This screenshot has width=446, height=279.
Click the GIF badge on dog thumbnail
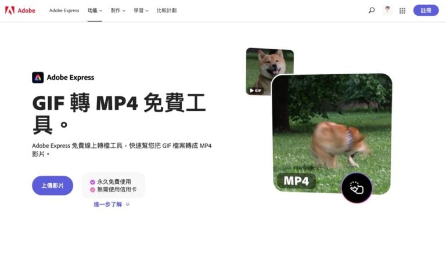click(x=256, y=90)
